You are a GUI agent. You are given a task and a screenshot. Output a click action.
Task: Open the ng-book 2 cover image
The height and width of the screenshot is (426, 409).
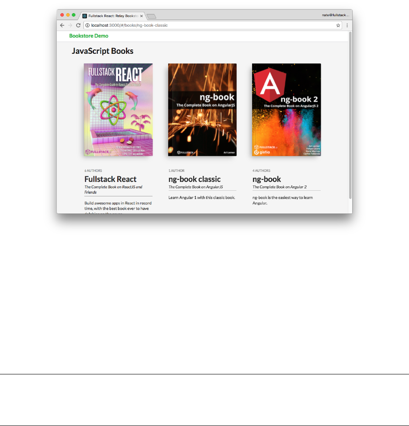286,110
